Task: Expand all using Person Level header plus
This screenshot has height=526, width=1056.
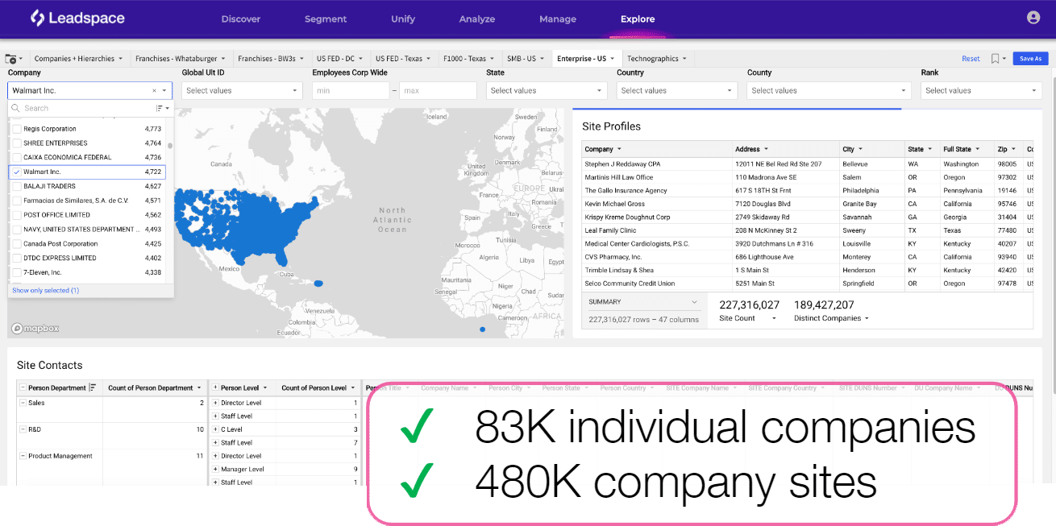Action: [x=215, y=388]
